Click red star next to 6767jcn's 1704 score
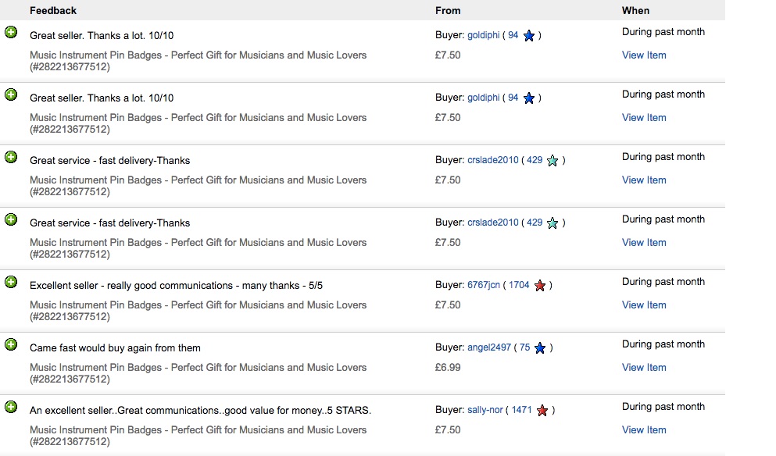 pos(540,285)
